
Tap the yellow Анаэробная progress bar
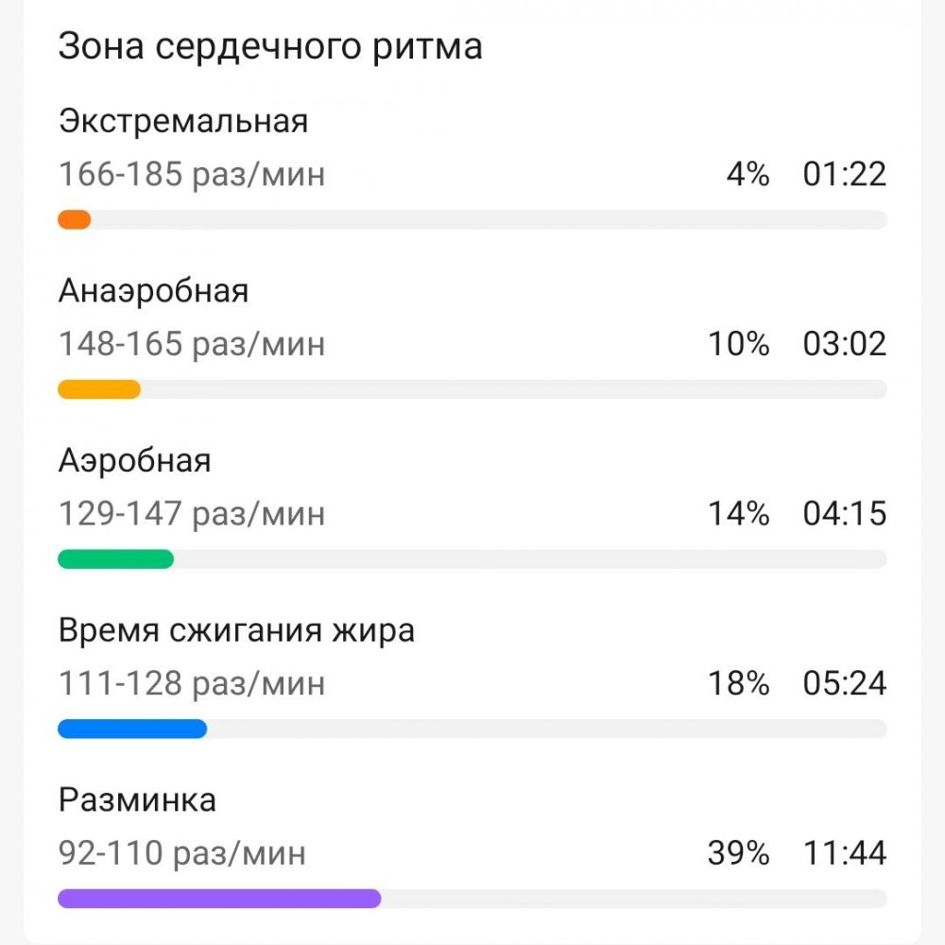point(99,389)
